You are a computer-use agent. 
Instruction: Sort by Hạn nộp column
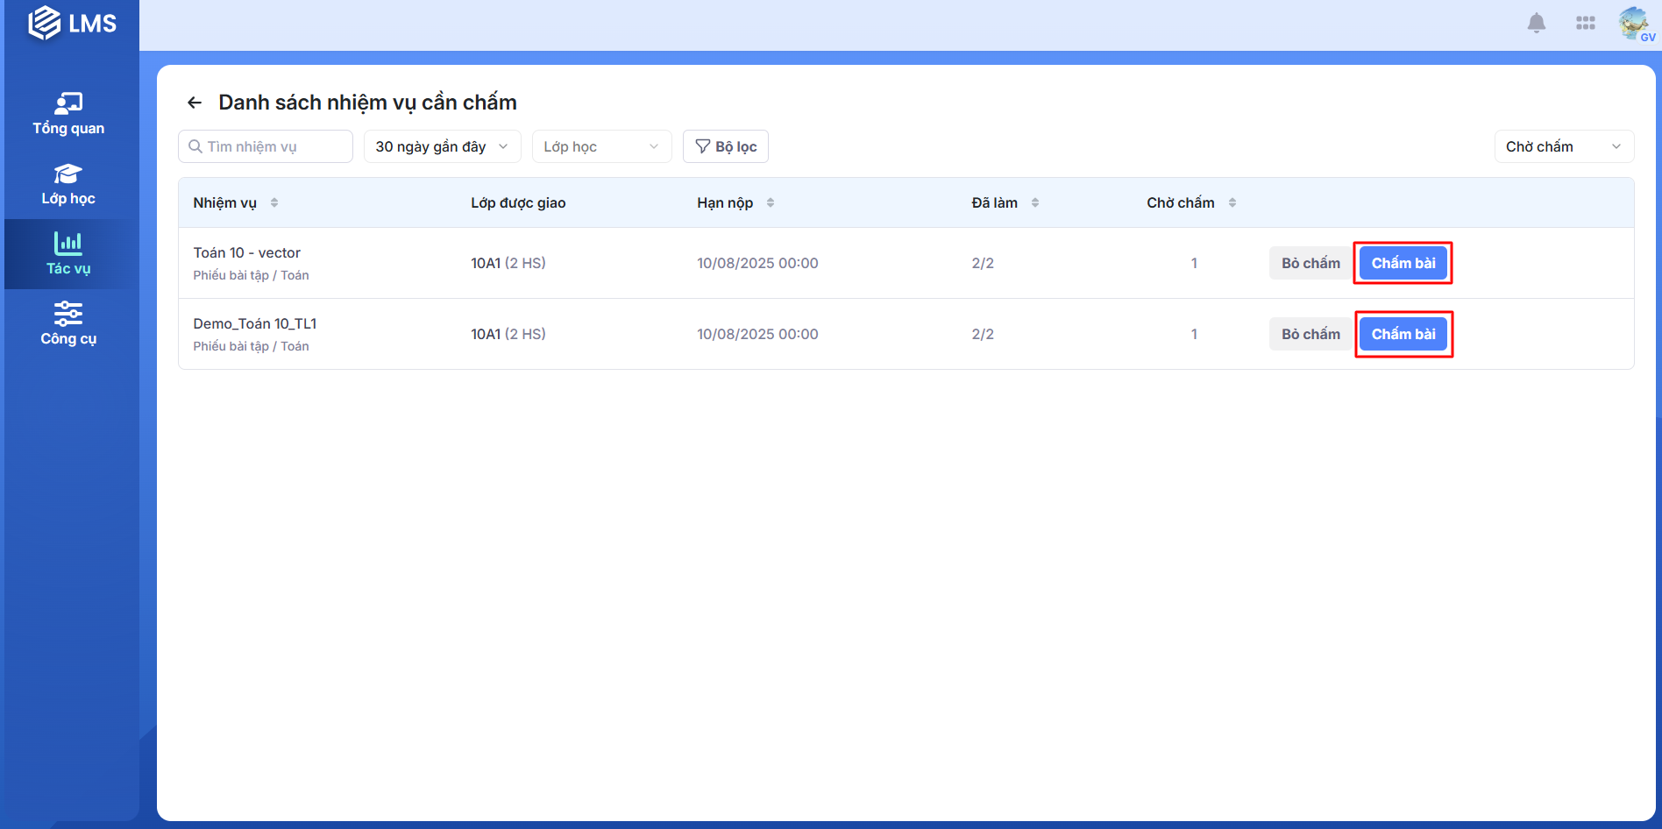click(771, 202)
